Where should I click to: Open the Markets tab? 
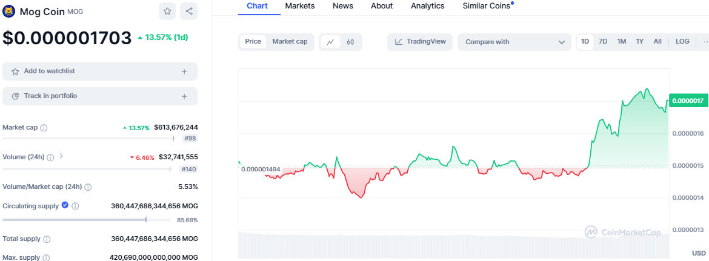300,6
